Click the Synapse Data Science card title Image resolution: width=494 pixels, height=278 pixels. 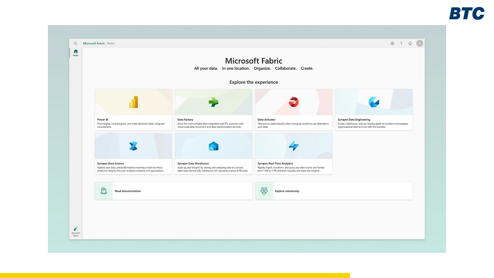click(111, 164)
